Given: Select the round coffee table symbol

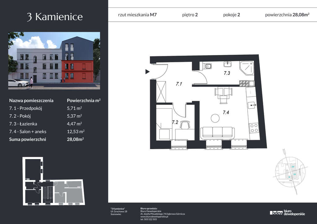Looking at the screenshot, I should click(x=215, y=118).
